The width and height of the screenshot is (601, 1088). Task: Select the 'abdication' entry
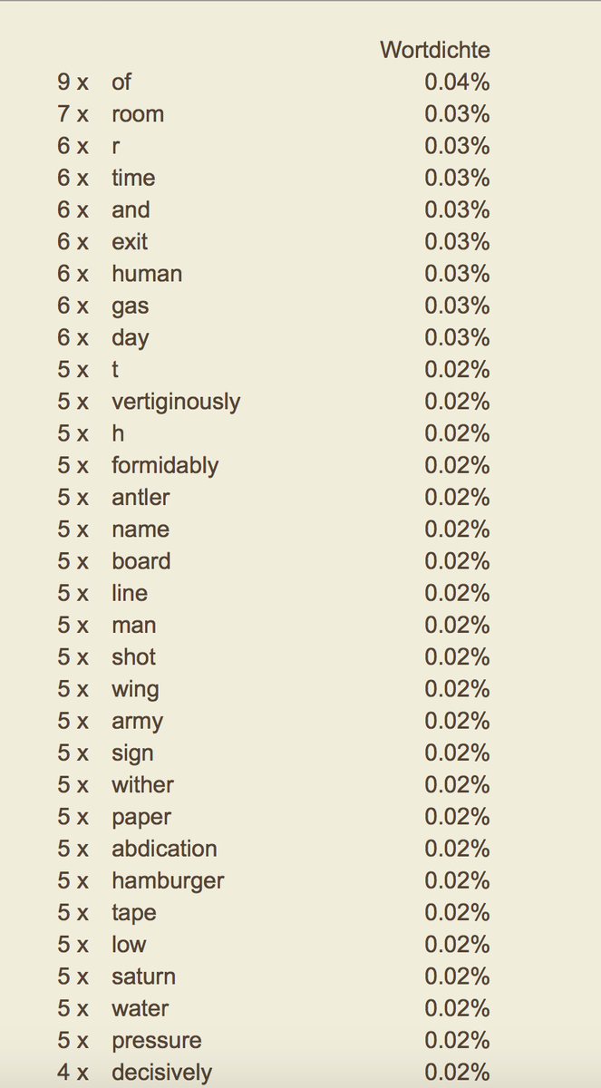(x=164, y=849)
